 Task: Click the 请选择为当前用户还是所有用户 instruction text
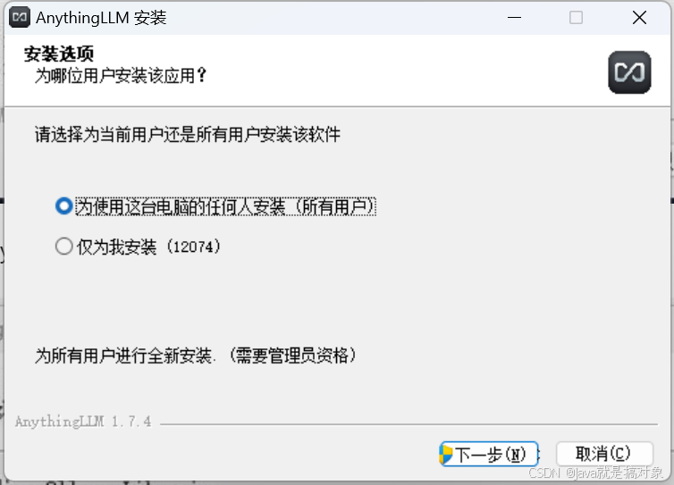point(188,135)
